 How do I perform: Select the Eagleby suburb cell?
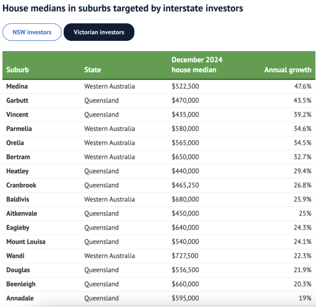(x=18, y=227)
